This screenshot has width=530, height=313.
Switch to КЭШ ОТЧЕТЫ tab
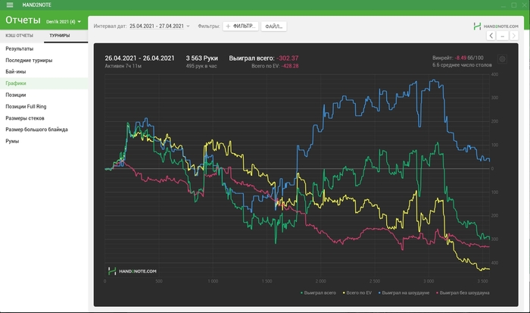(19, 35)
